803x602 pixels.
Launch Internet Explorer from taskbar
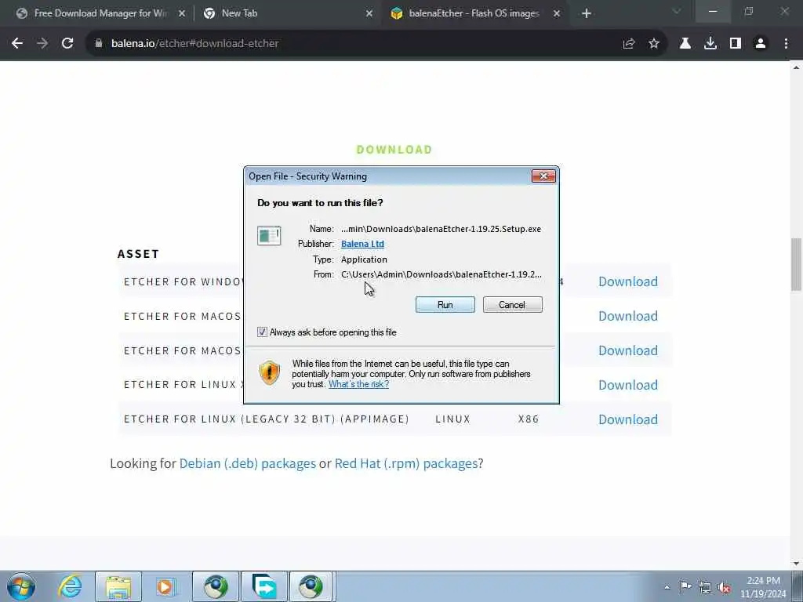point(70,586)
